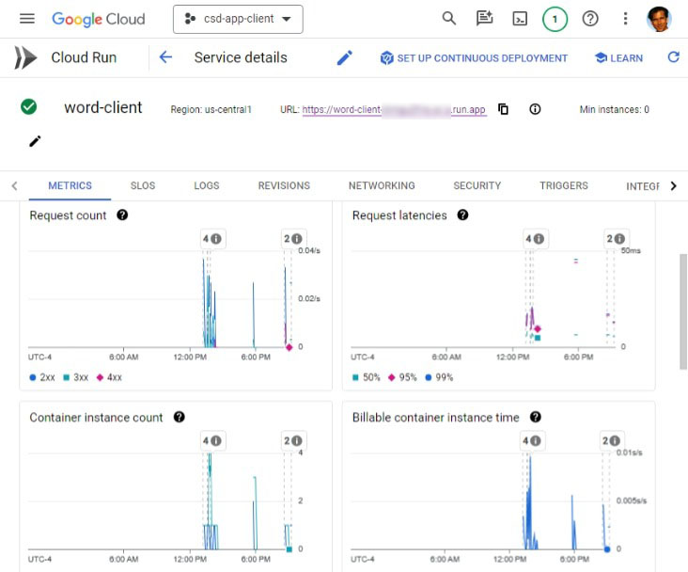688x572 pixels.
Task: Click the 4 events marker on Billable instance time
Action: point(532,440)
